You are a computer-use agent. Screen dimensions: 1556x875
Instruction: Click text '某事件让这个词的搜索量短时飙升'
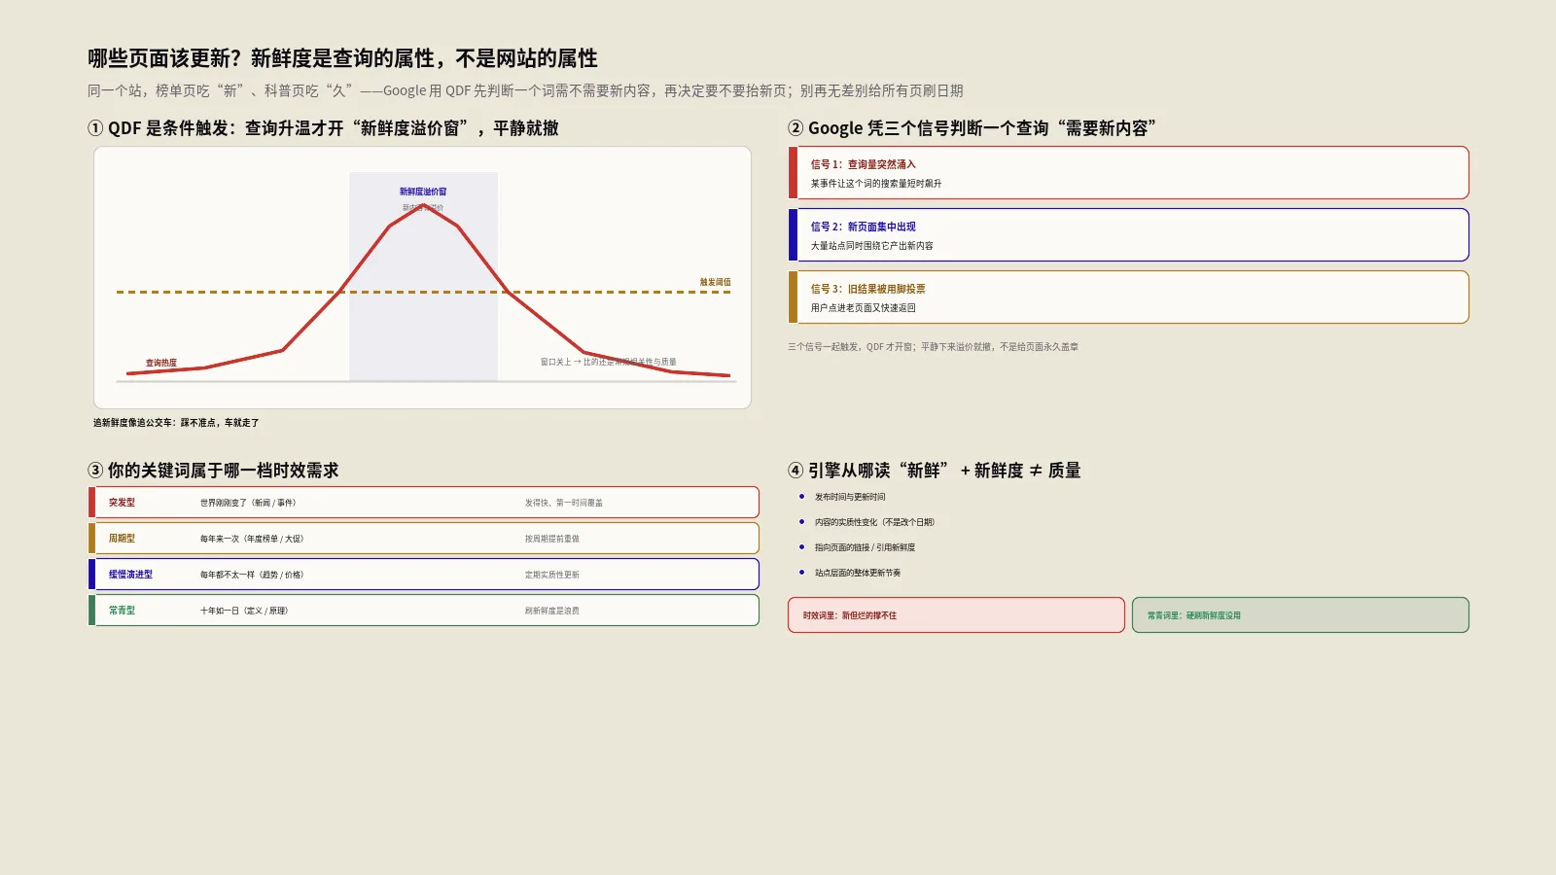tap(876, 184)
